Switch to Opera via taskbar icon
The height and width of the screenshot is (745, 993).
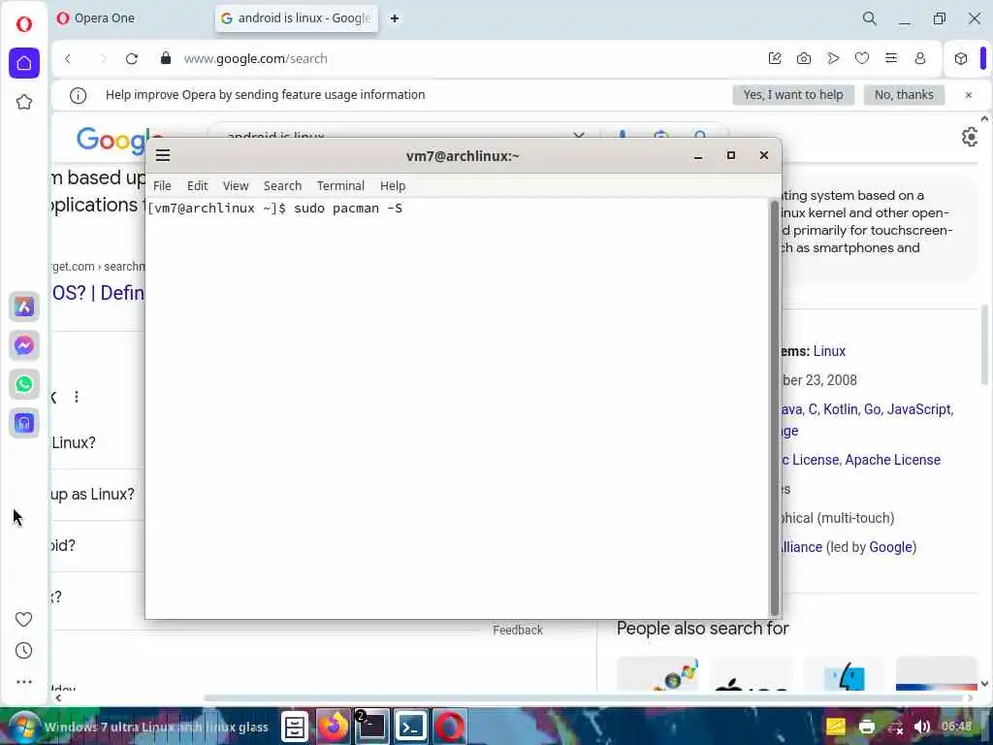tap(450, 726)
